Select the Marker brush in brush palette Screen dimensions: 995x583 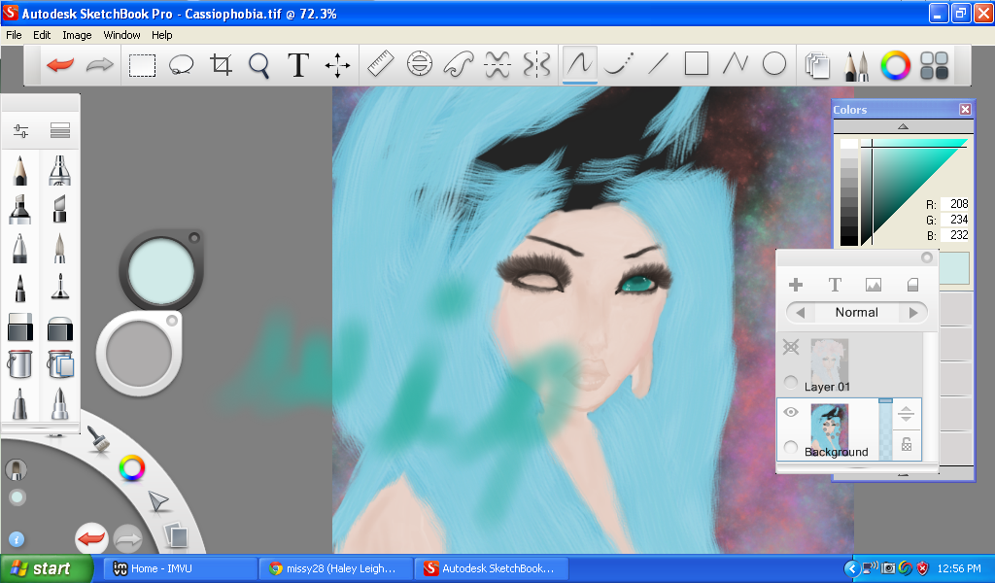[x=19, y=209]
